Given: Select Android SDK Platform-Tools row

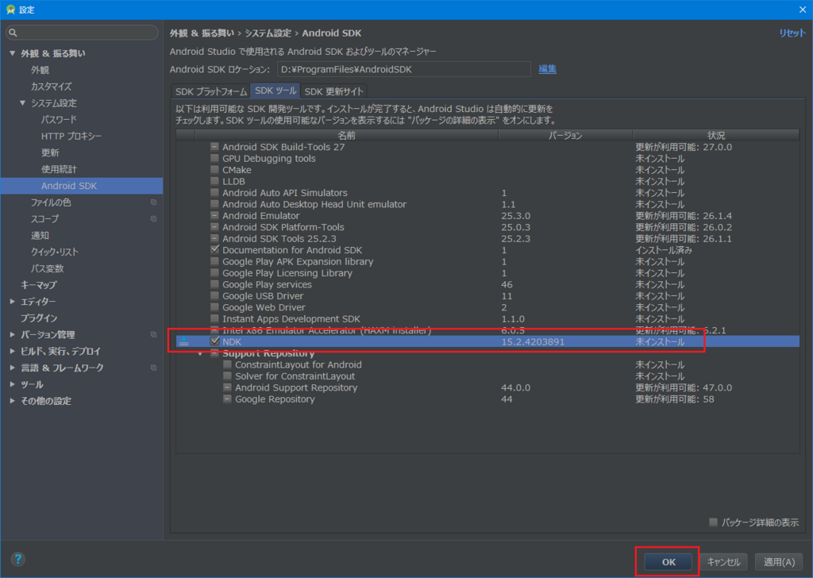Looking at the screenshot, I should (x=487, y=227).
